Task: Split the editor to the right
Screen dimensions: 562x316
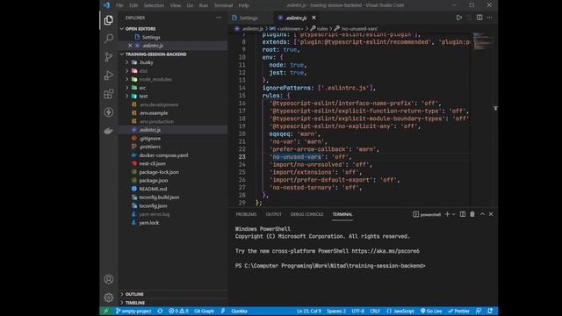Action: pos(479,18)
